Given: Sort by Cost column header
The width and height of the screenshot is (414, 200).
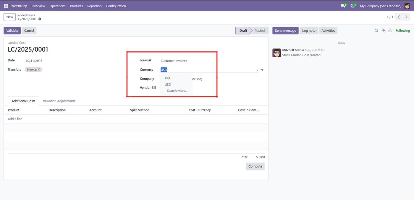Looking at the screenshot, I should pyautogui.click(x=192, y=110).
